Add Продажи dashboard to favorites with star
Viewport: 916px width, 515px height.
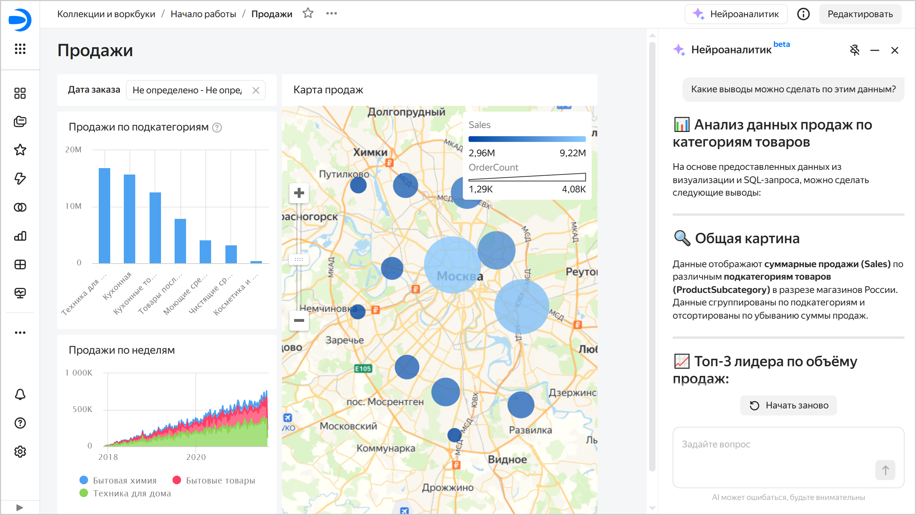click(x=308, y=14)
